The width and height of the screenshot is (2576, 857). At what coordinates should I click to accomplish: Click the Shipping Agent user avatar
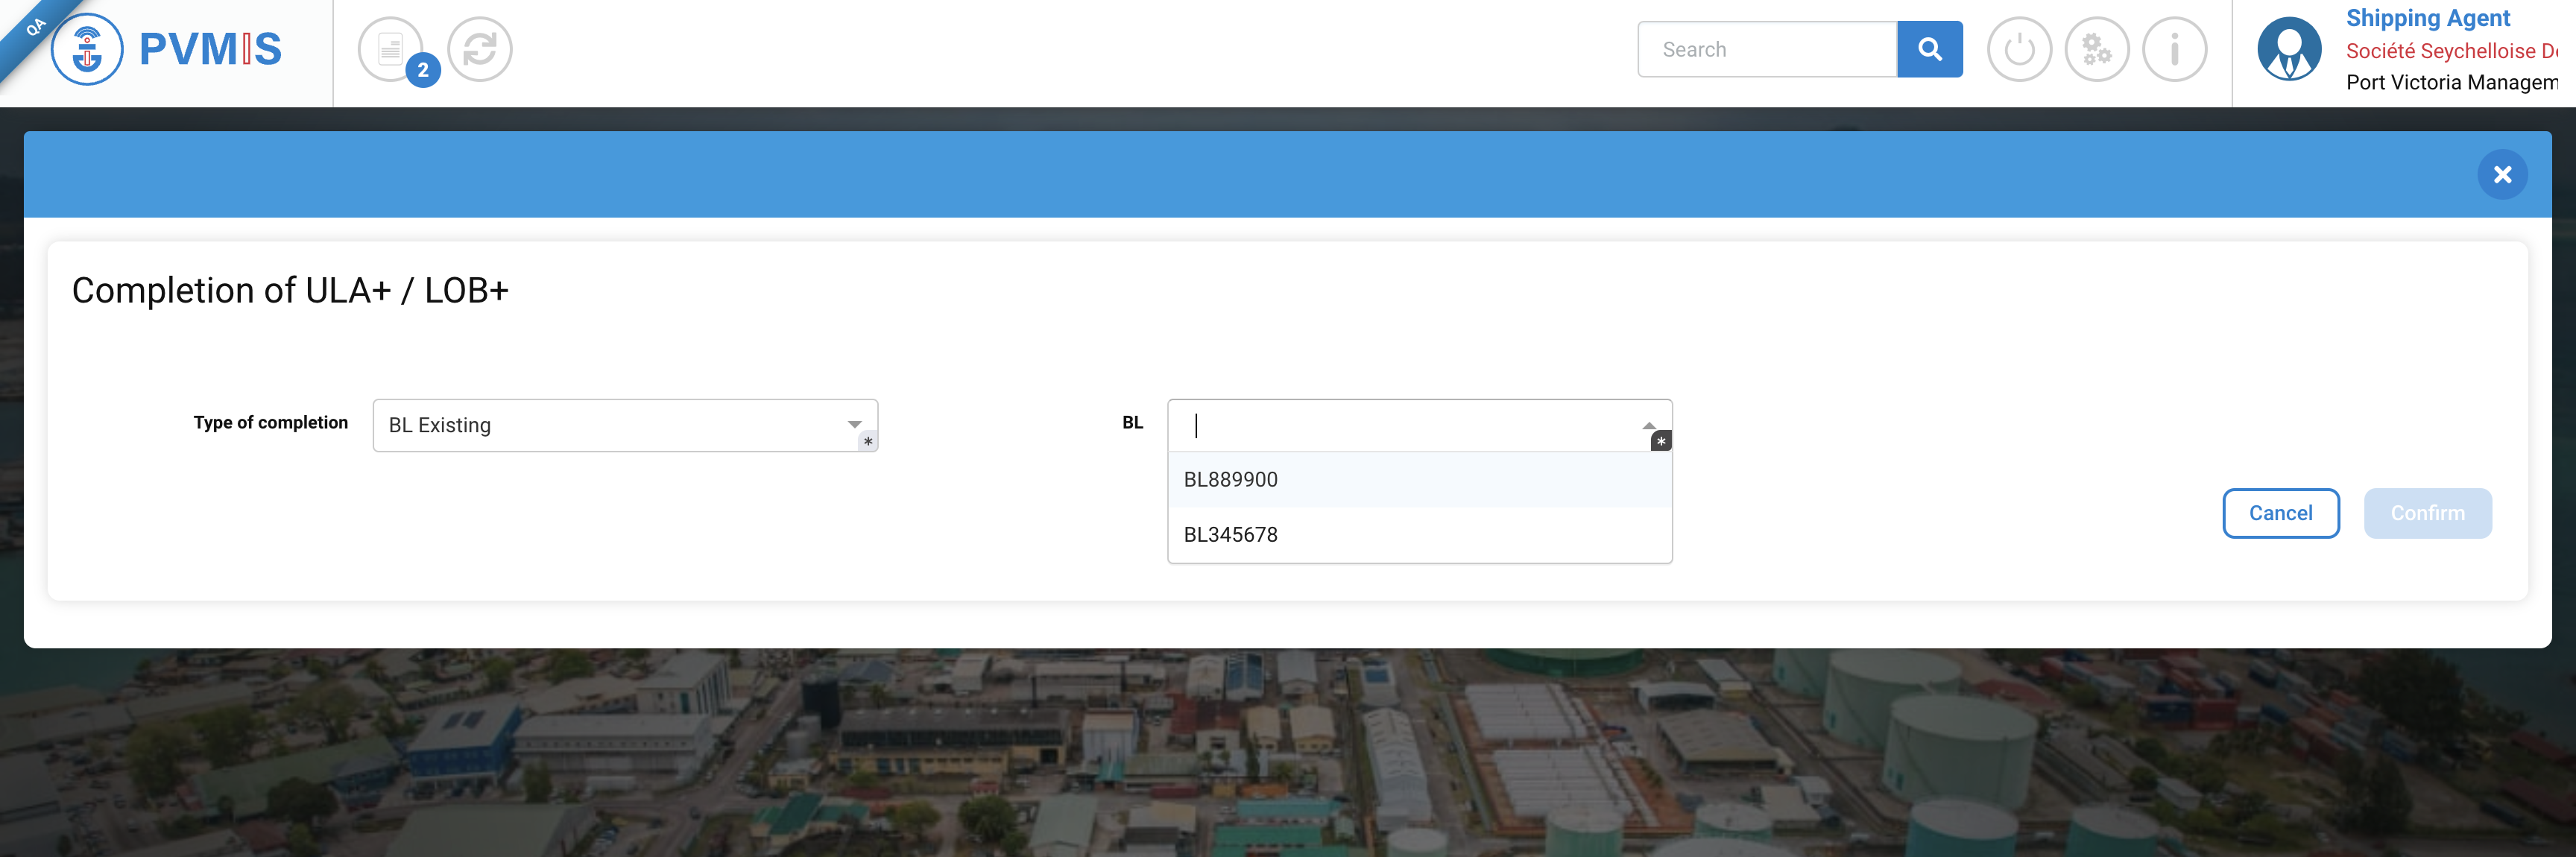(2289, 49)
